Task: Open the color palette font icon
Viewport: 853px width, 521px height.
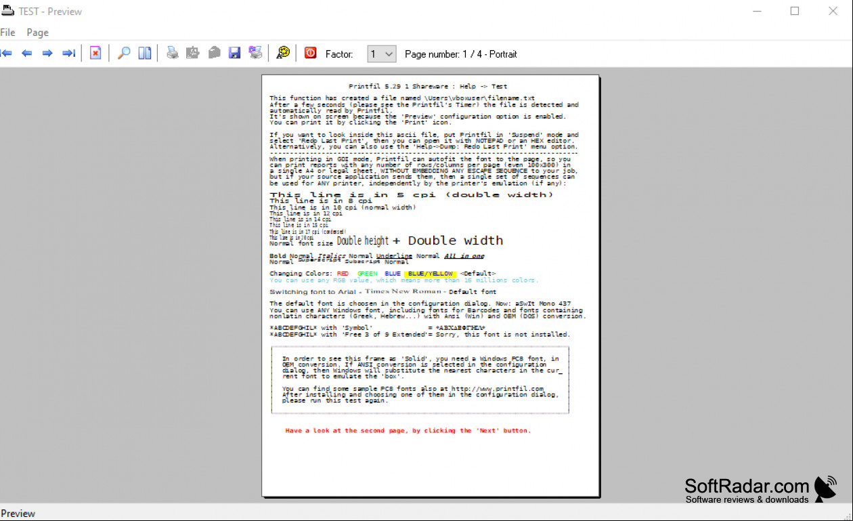Action: pos(284,53)
